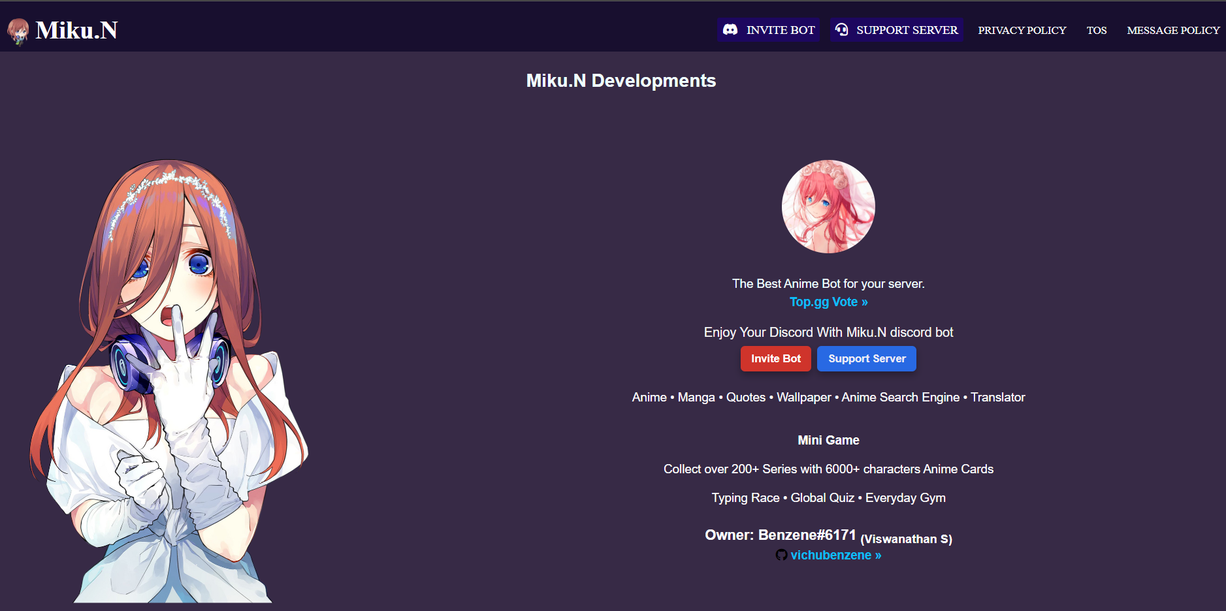The image size is (1226, 611).
Task: Click the text 'The Best Anime Bot for your server.'
Action: (x=828, y=284)
